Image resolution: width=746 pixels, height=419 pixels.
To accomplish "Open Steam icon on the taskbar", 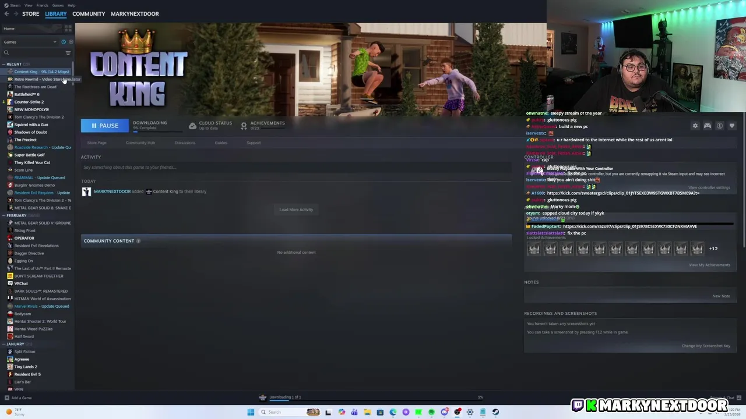I will 495,412.
